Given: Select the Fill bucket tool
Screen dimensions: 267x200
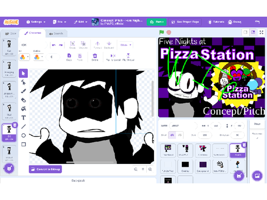Looking at the screenshot, I should 23,109.
